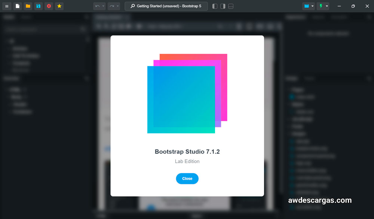This screenshot has width=374, height=219.
Task: Create a new design file
Action: (18, 6)
